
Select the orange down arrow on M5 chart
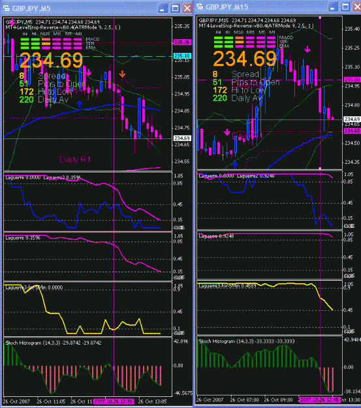click(x=122, y=74)
